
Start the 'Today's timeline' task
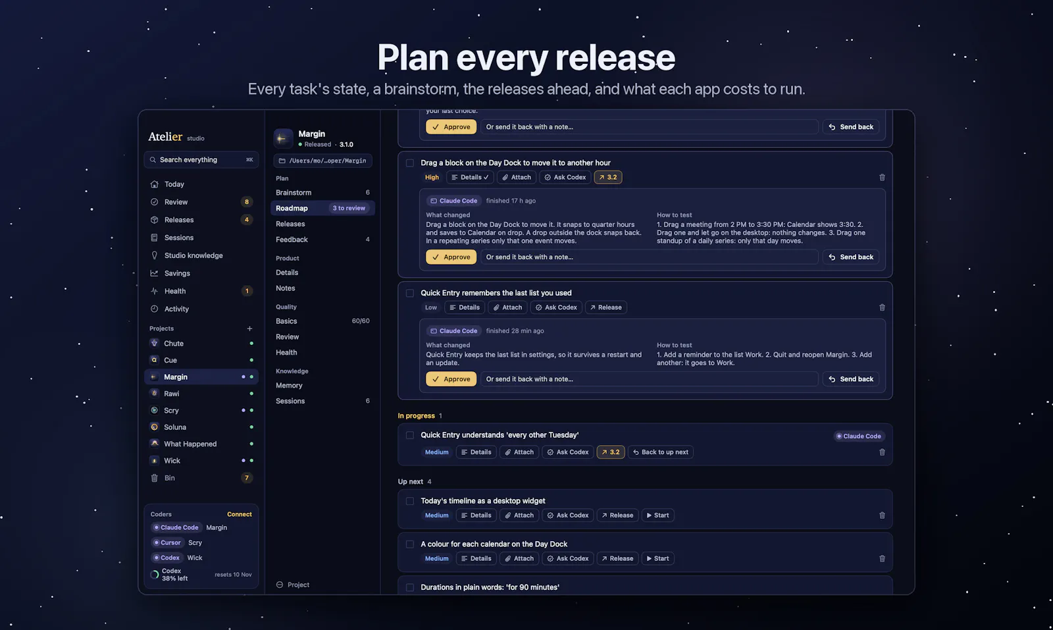[657, 515]
